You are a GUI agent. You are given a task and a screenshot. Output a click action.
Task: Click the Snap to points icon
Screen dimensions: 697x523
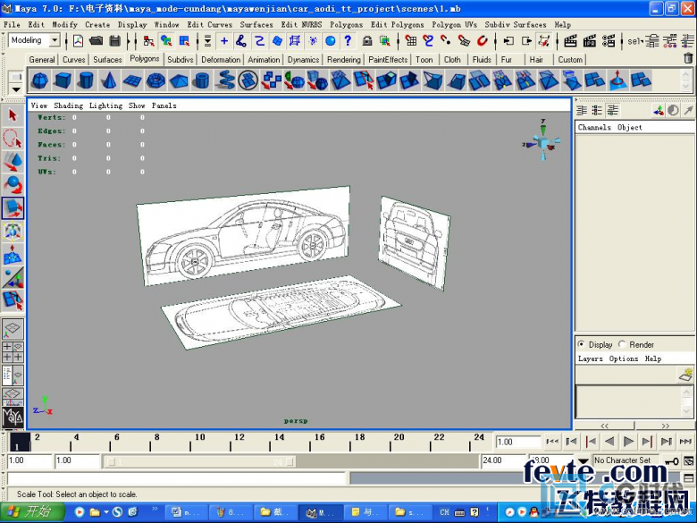tap(446, 41)
